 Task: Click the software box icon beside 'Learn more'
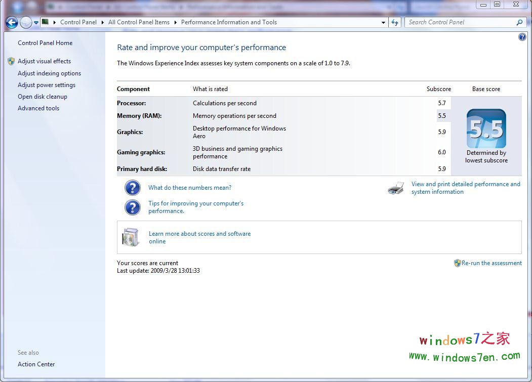coord(131,237)
